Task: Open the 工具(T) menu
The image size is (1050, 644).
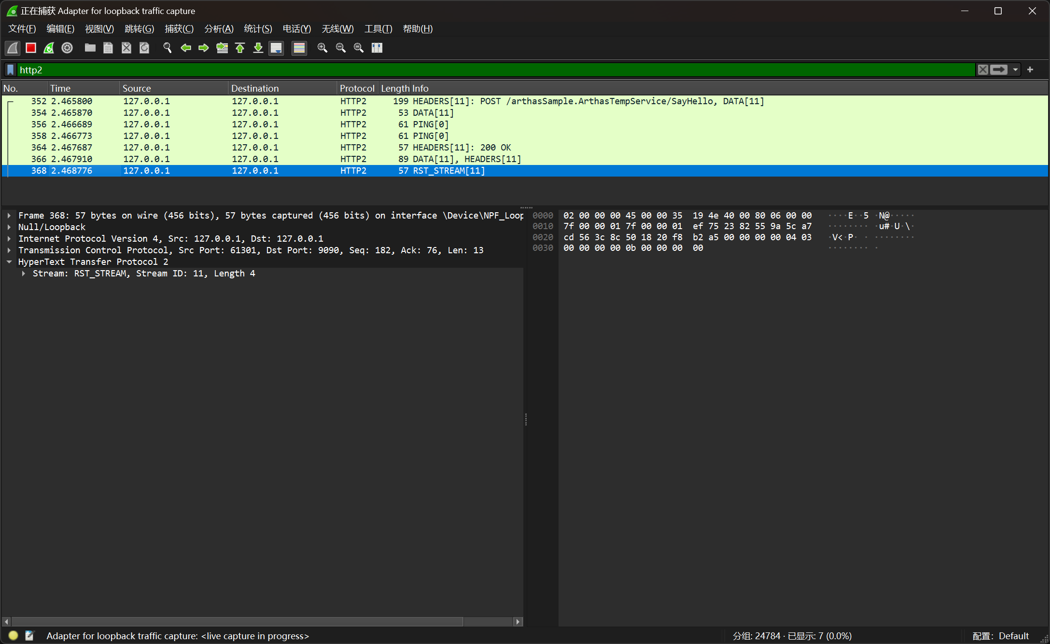Action: tap(378, 29)
